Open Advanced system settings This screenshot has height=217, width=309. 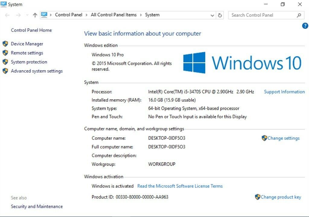pos(37,71)
